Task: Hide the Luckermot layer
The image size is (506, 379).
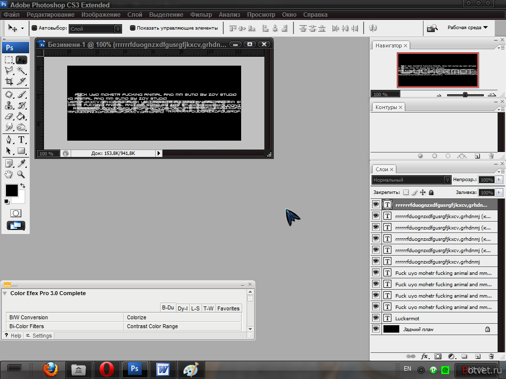Action: tap(376, 318)
